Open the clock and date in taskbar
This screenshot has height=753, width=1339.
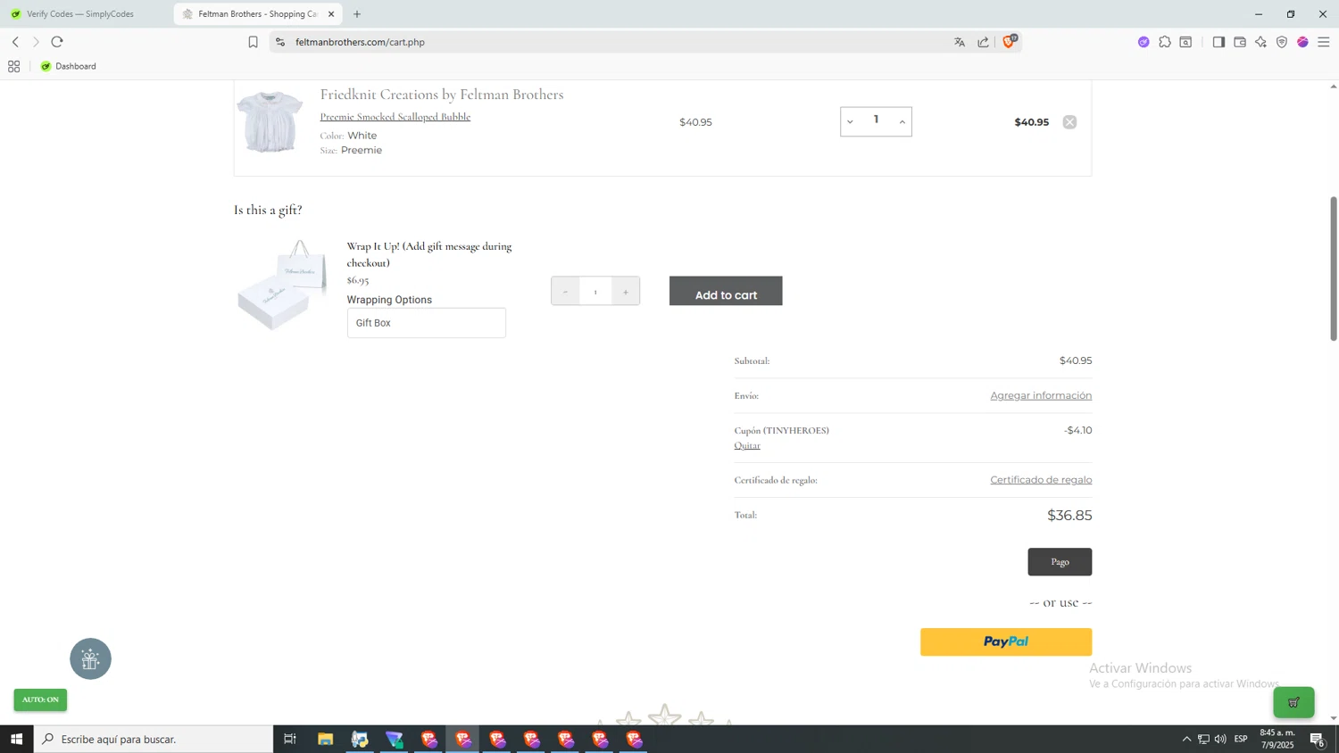coord(1277,739)
